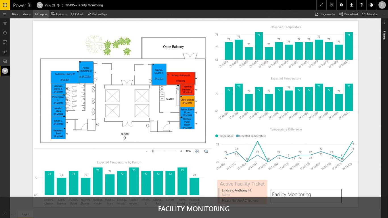The width and height of the screenshot is (388, 218).
Task: Select the Page 1 tab
Action: click(x=25, y=214)
